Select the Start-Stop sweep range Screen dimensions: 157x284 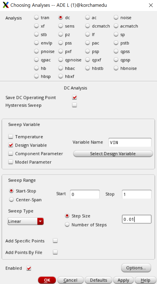pyautogui.click(x=12, y=191)
